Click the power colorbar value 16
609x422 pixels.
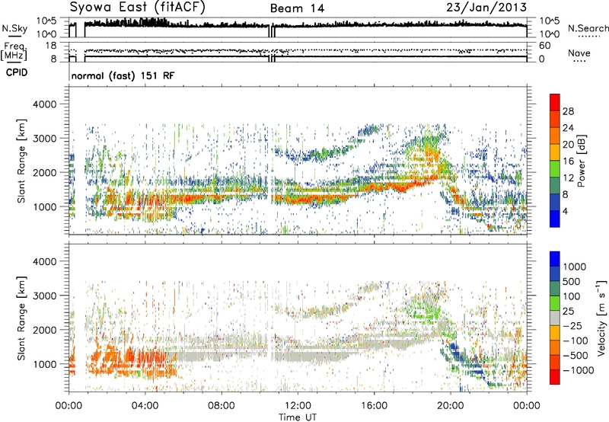[568, 161]
